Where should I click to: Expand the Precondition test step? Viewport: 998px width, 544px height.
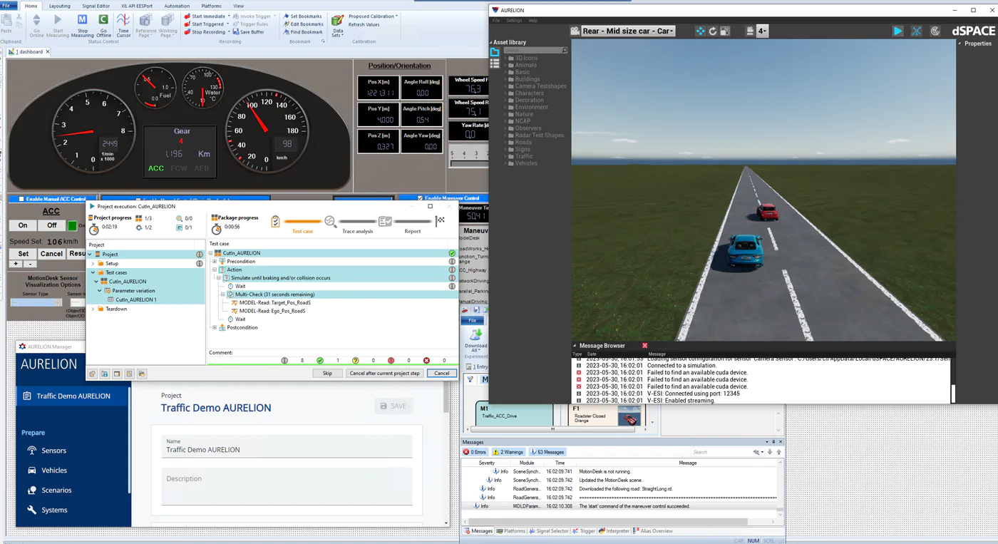coord(215,262)
